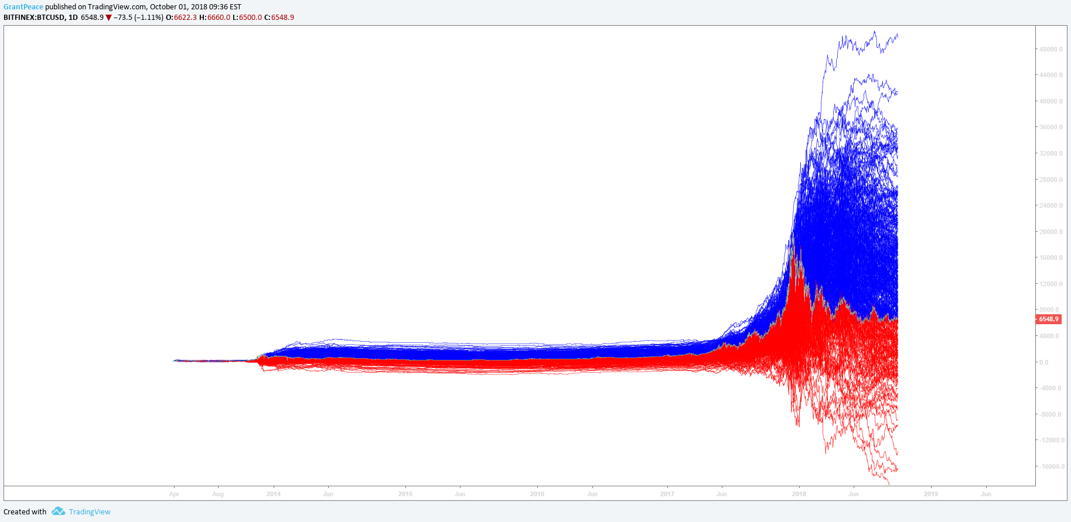Click the -8000.0 price axis label

tap(1050, 414)
